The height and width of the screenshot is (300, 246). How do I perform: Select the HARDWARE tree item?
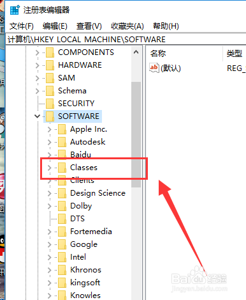80,65
